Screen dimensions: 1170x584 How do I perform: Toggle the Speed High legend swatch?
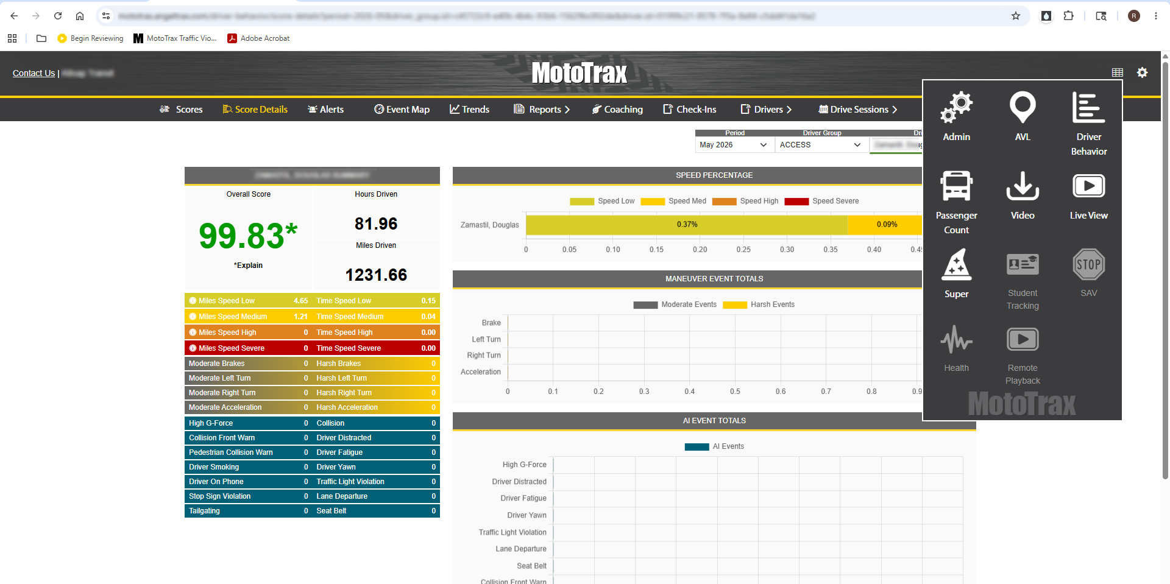pyautogui.click(x=724, y=202)
